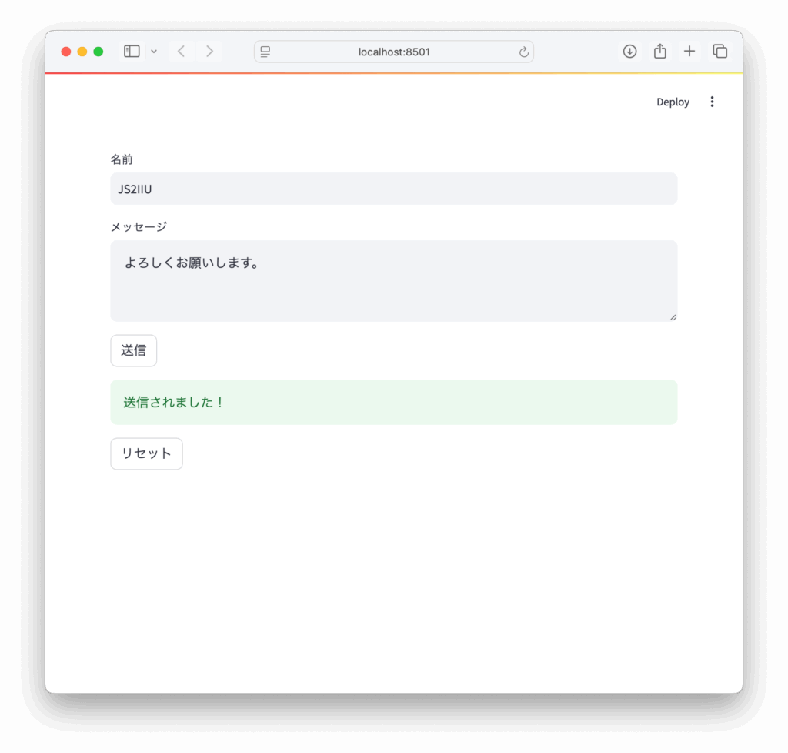
Task: Close the Safari window
Action: click(x=66, y=52)
